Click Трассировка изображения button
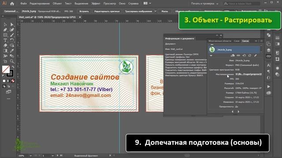The width and height of the screenshot is (282, 158). click(x=138, y=11)
